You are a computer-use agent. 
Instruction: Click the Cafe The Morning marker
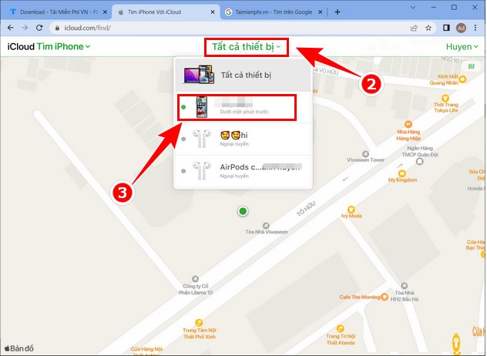(x=385, y=297)
